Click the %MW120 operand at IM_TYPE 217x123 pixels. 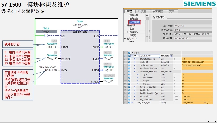tap(52, 55)
